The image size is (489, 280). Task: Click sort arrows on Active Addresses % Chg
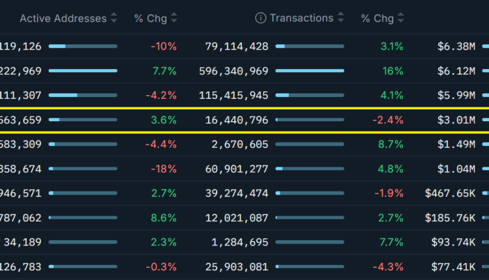(x=174, y=18)
